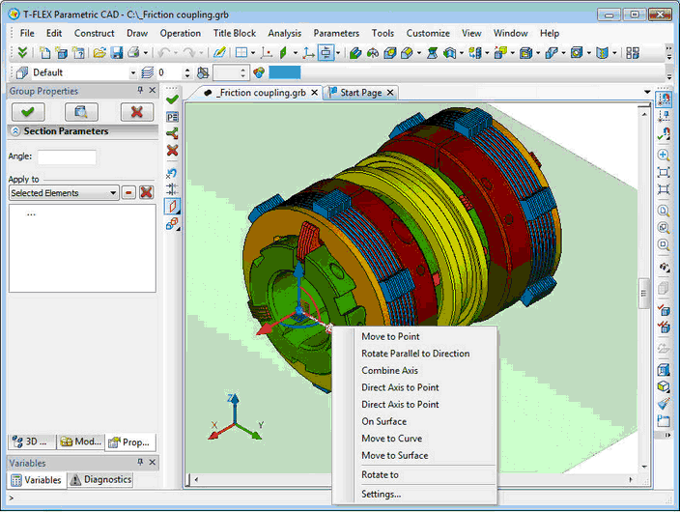Click the red delete X beside Selected Elements
680x512 pixels.
click(146, 192)
